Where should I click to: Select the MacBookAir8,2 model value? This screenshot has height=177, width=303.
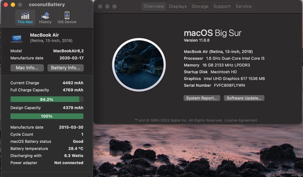(x=68, y=51)
